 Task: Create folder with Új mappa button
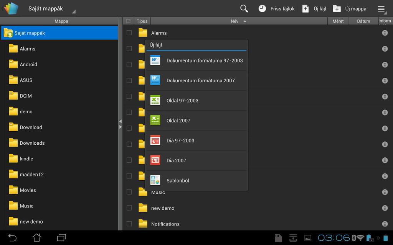tap(350, 8)
